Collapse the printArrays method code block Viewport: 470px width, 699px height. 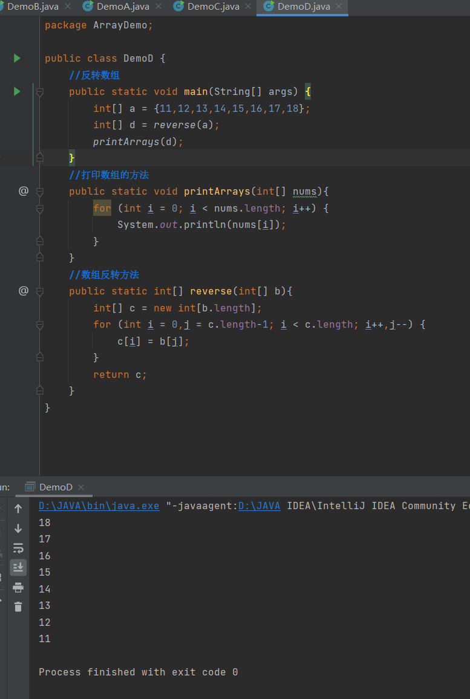[40, 192]
